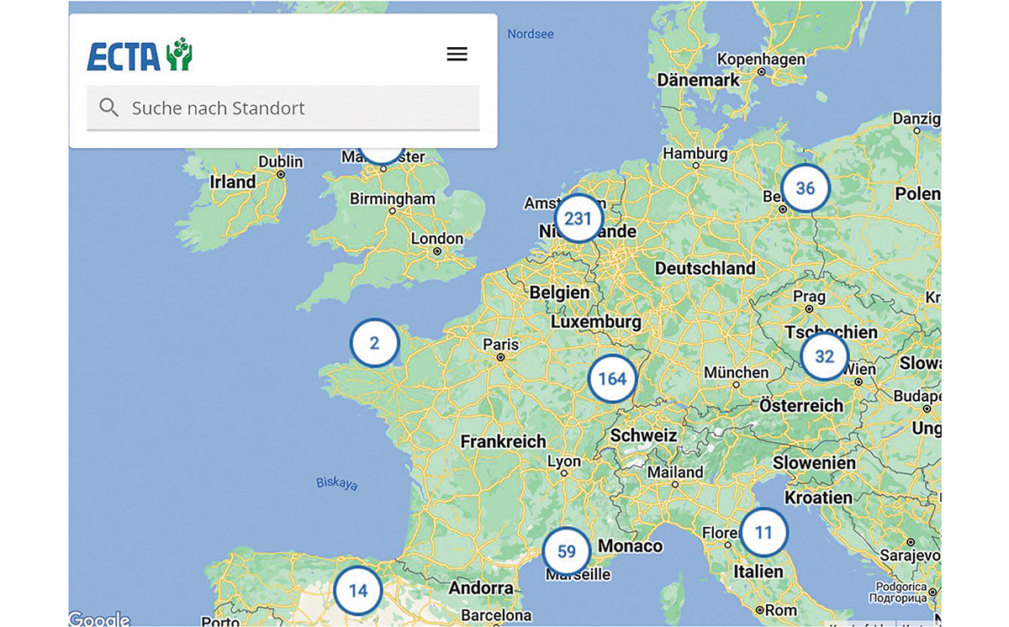Viewport: 1009px width, 627px height.
Task: Click the Italien country label
Action: (758, 572)
